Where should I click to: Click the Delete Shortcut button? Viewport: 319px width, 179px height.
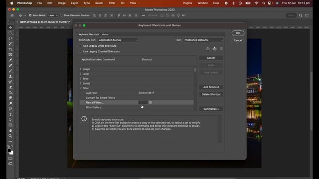(x=211, y=94)
